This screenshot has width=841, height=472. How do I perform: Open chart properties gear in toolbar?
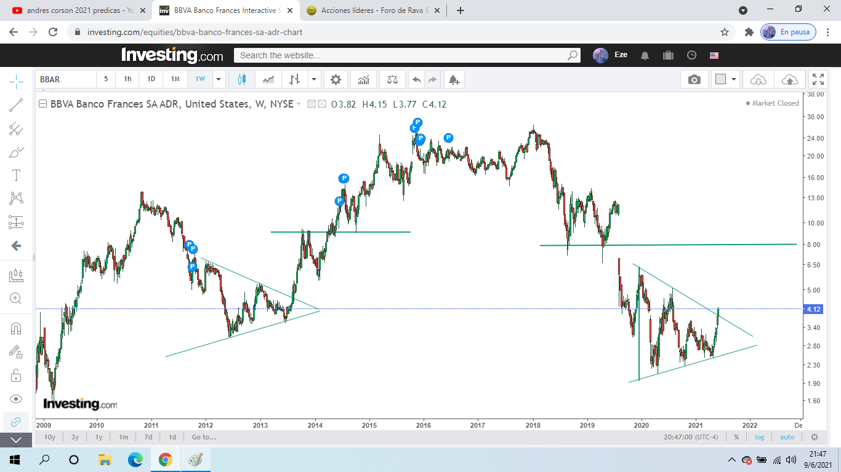tap(336, 79)
